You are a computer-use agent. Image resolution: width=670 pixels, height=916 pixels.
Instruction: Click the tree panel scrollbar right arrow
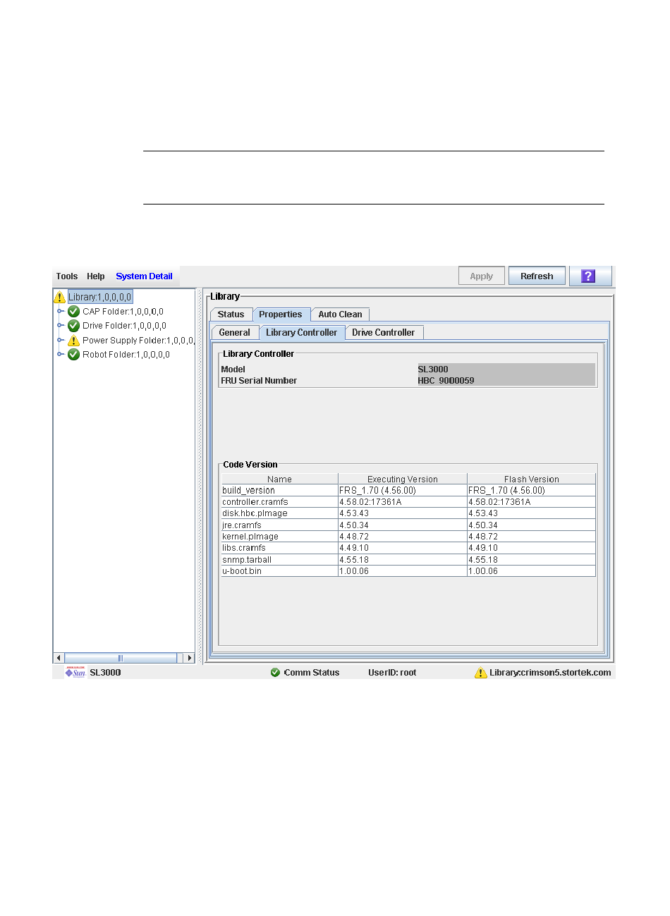[x=189, y=658]
